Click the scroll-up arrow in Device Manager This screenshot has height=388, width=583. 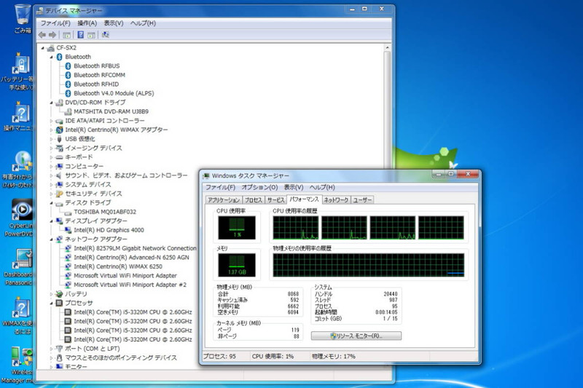click(387, 48)
